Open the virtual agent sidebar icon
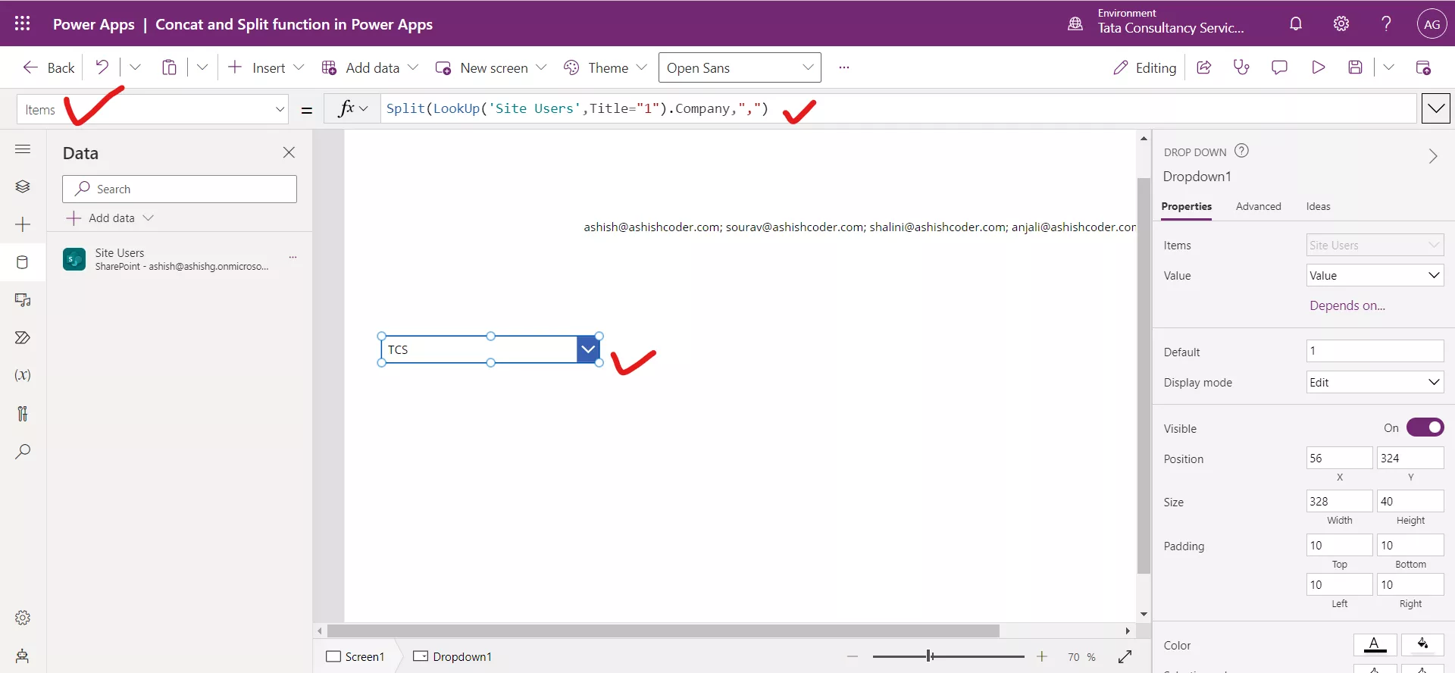1455x673 pixels. [x=23, y=656]
